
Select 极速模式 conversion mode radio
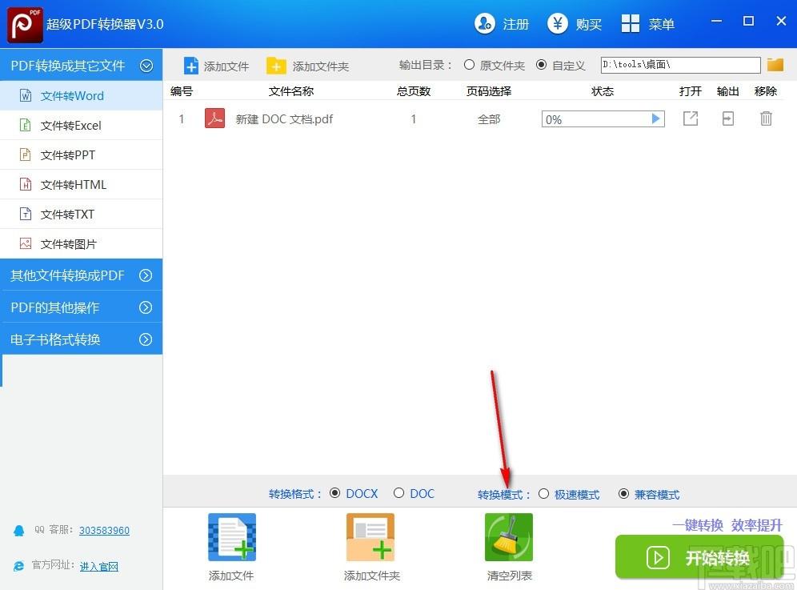(x=543, y=493)
